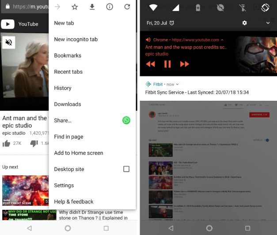Tap the masked face artwork in media notification

(256, 55)
